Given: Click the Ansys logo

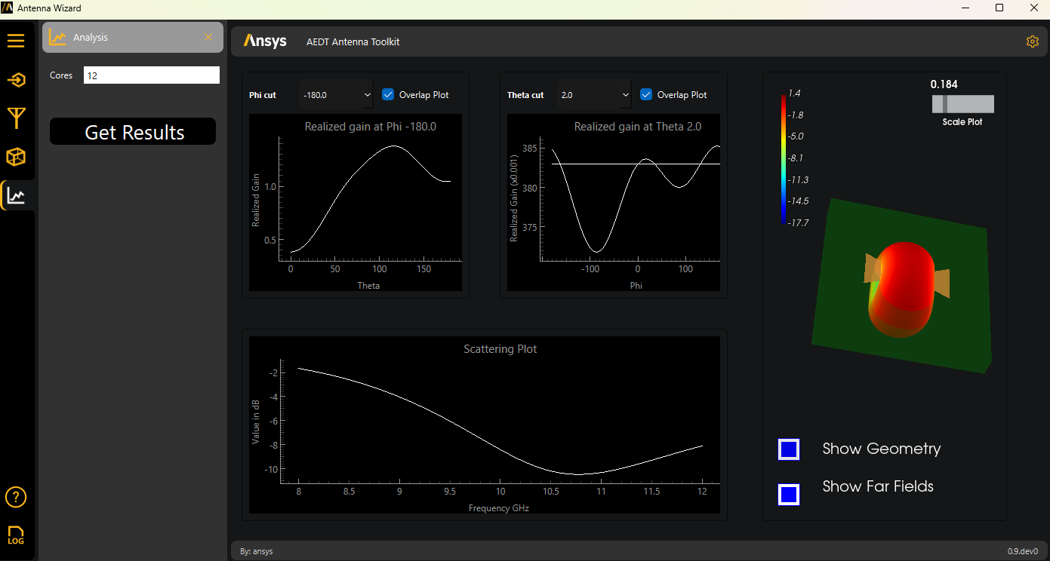Looking at the screenshot, I should pyautogui.click(x=265, y=41).
